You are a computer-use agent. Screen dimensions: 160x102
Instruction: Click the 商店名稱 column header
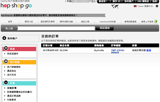(x=64, y=45)
